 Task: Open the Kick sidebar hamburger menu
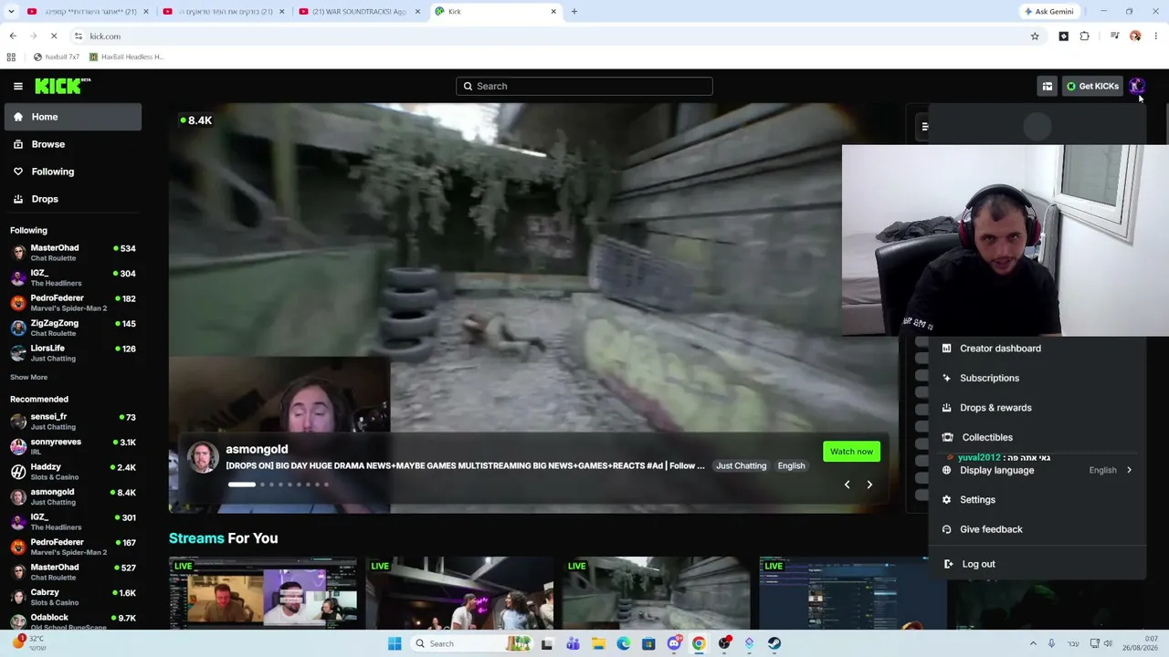point(18,86)
